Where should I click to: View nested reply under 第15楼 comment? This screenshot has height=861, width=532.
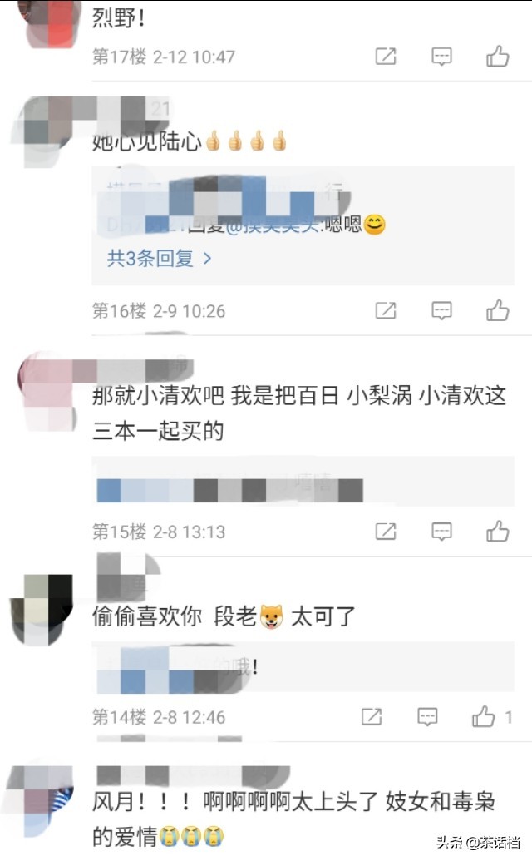pyautogui.click(x=303, y=483)
